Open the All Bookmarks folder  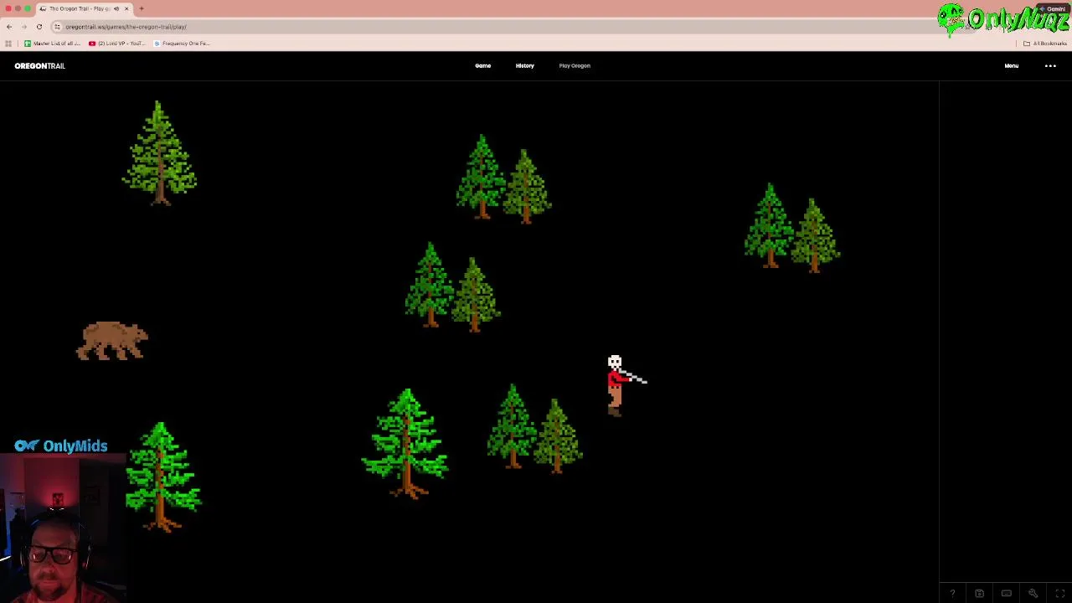[x=1045, y=44]
